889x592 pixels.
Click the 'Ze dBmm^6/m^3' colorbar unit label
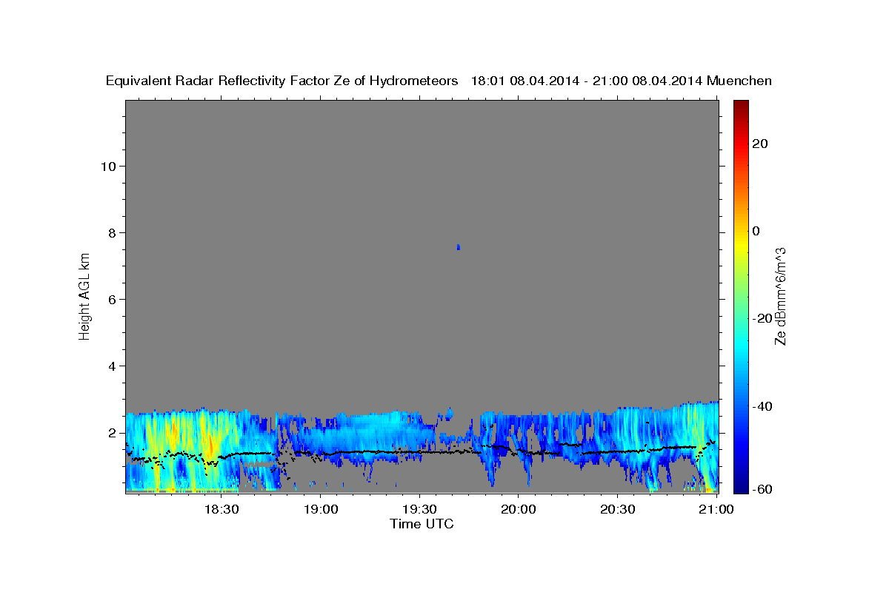tap(779, 296)
